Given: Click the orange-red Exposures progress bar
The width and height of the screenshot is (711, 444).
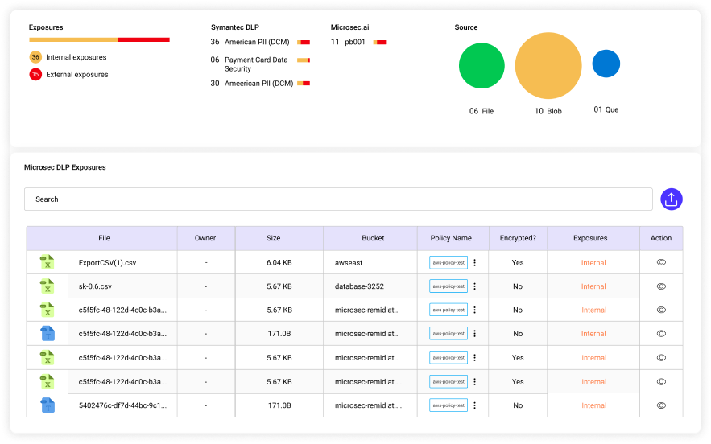Looking at the screenshot, I should click(99, 40).
